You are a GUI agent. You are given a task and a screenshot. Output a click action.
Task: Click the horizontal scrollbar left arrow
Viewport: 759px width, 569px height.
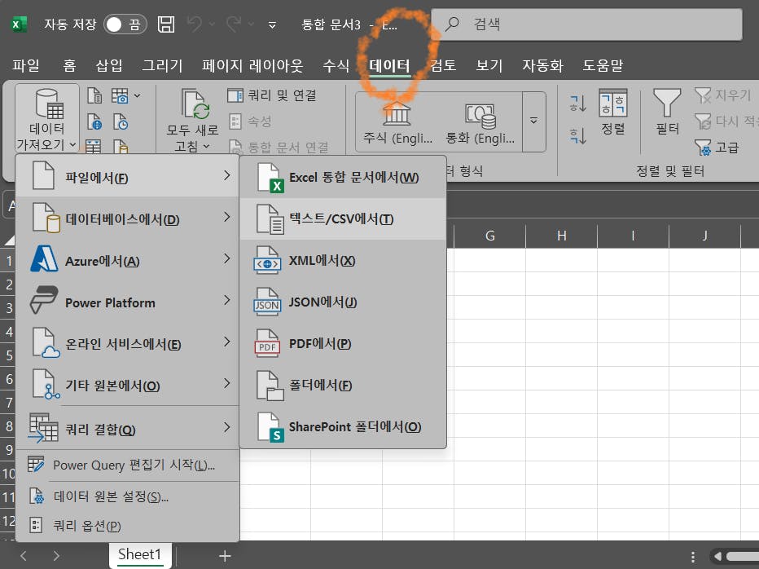tap(717, 556)
